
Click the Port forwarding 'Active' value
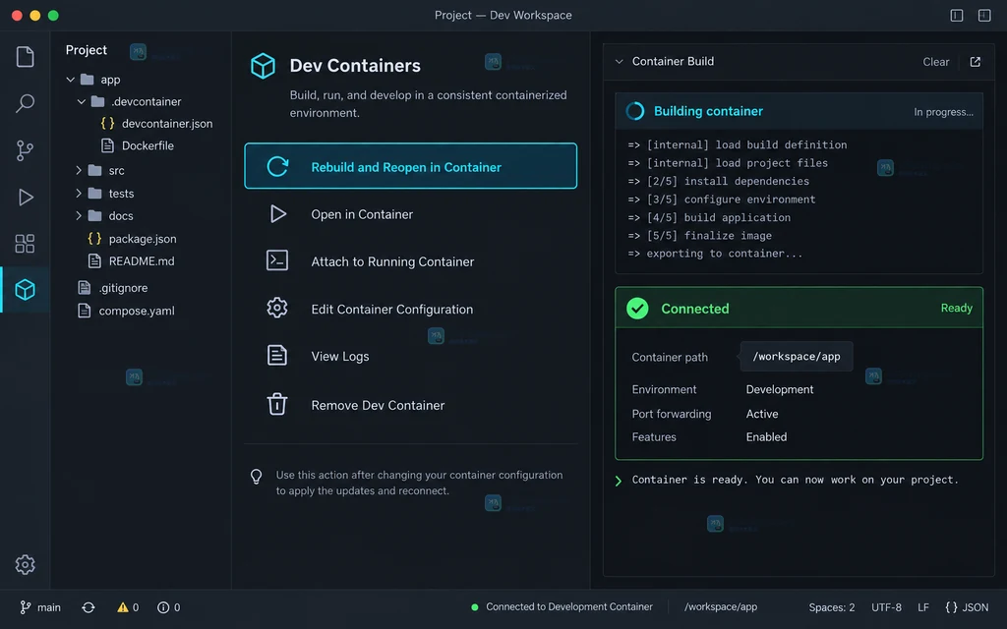[x=762, y=414]
